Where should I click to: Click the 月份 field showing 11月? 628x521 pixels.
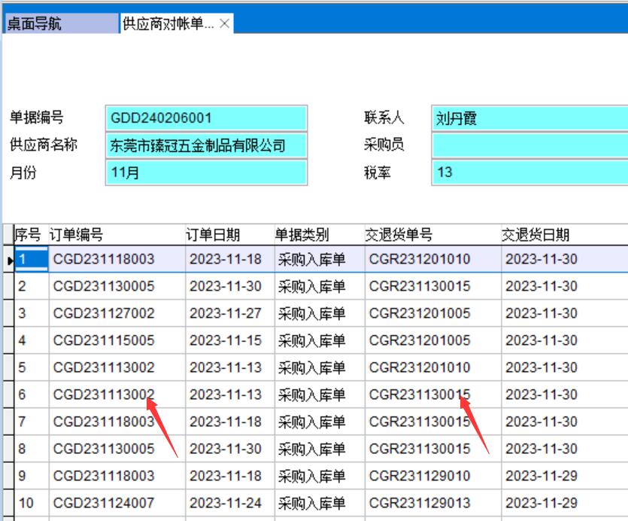[x=207, y=172]
